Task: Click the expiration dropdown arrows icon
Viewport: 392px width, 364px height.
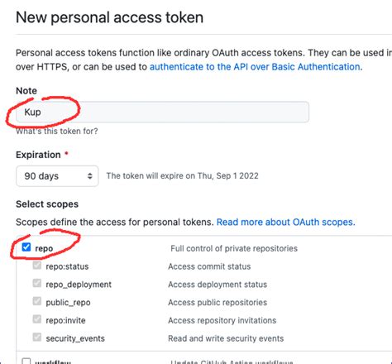Action: point(90,176)
